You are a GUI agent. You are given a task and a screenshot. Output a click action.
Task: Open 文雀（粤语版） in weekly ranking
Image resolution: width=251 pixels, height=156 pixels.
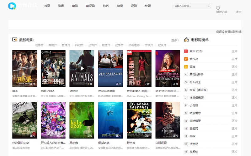pos(199,90)
